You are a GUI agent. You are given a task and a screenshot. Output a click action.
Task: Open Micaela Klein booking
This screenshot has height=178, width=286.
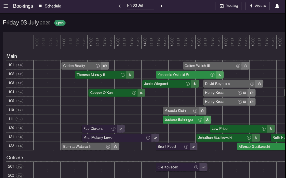[184, 111]
